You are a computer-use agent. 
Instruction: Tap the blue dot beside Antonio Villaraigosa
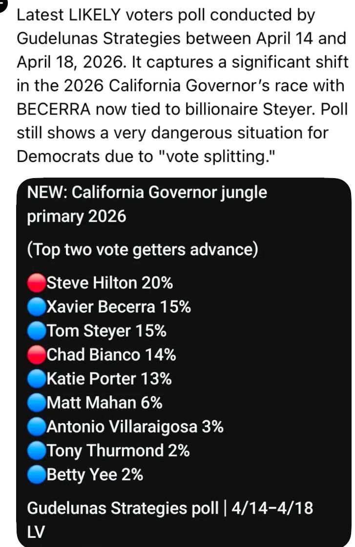tap(37, 427)
